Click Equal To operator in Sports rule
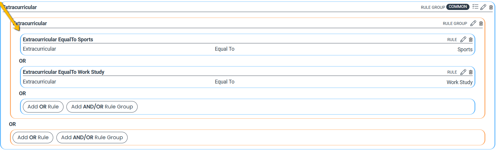This screenshot has width=498, height=150. [x=225, y=49]
